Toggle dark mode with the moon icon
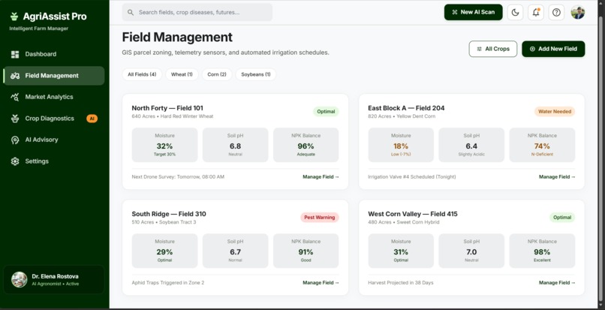Viewport: 605px width, 310px height. 515,12
